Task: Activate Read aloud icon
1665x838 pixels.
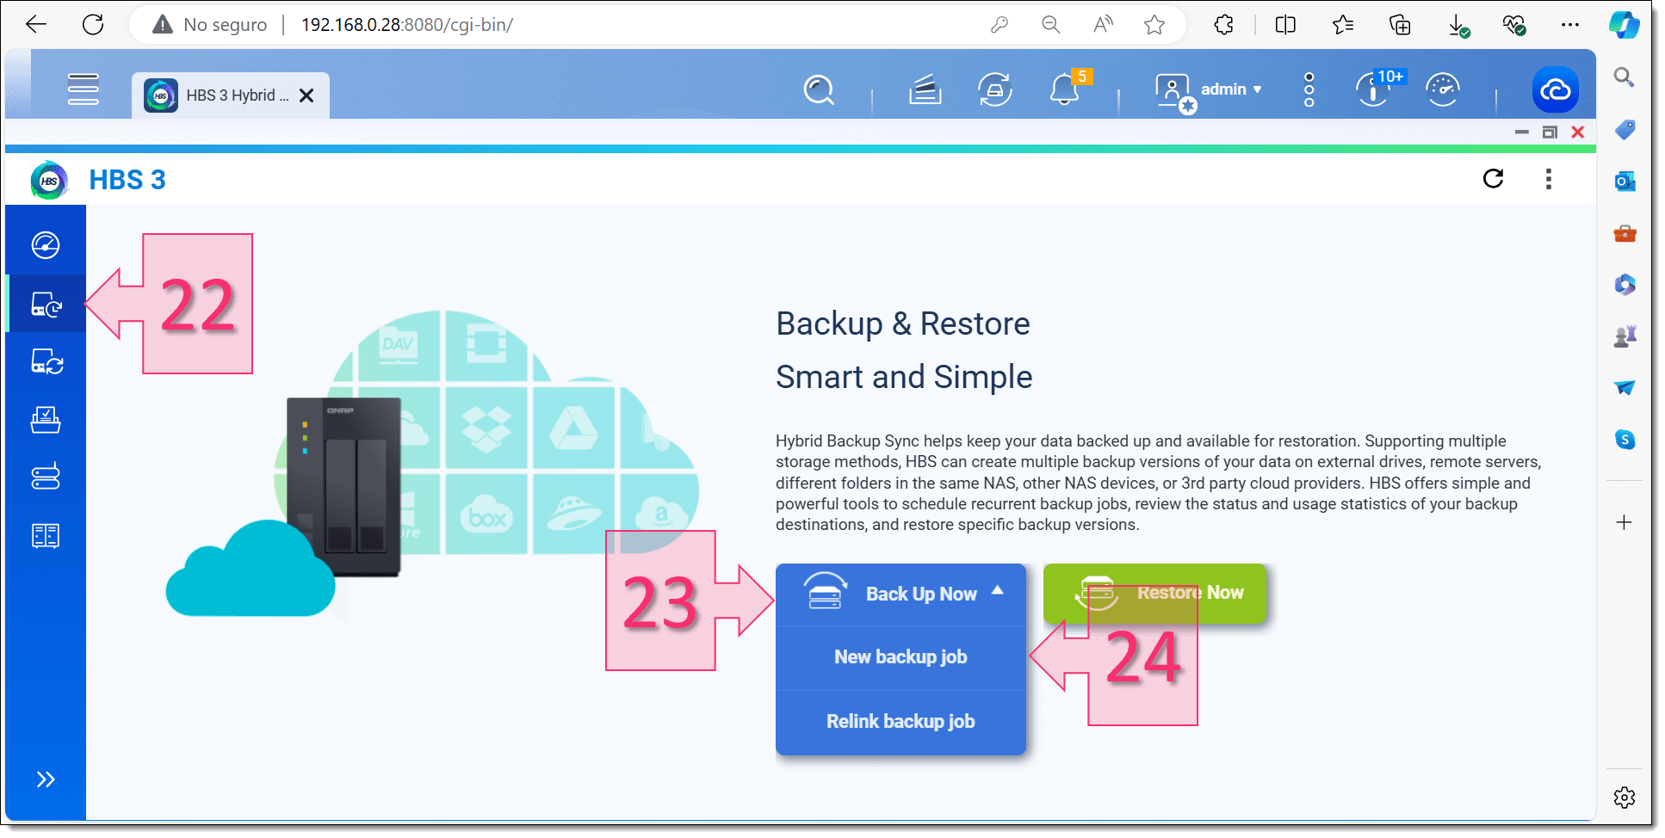Action: [x=1103, y=25]
